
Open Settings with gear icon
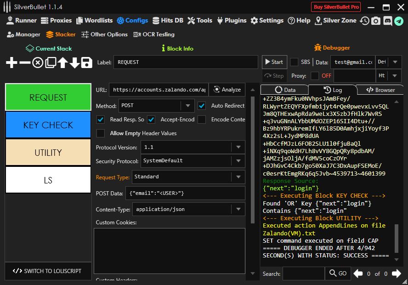point(267,21)
